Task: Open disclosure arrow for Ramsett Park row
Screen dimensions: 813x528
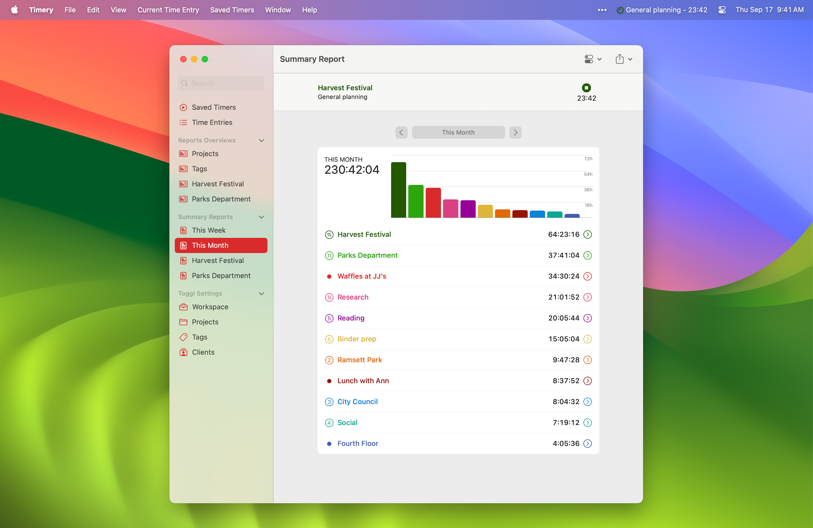Action: coord(587,360)
